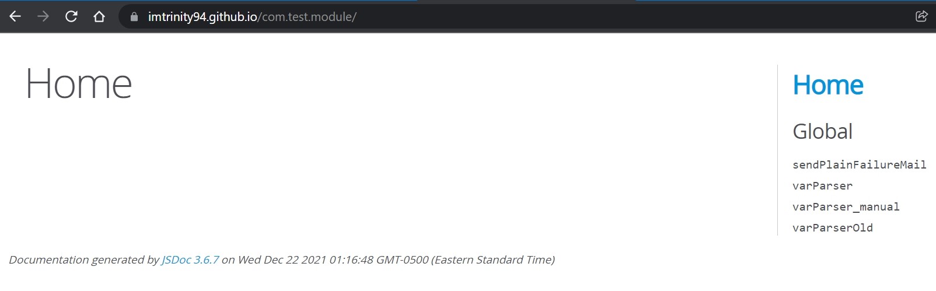Open the browser home page
This screenshot has width=936, height=291.
pyautogui.click(x=99, y=16)
